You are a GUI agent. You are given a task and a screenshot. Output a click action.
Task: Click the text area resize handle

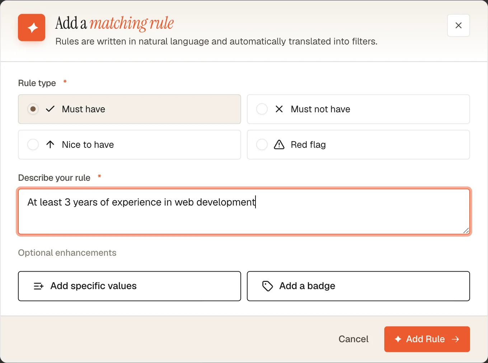click(466, 231)
